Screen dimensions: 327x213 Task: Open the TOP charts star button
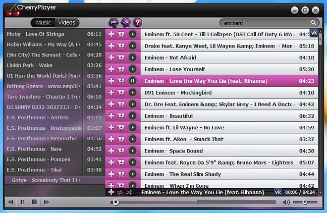click(125, 22)
